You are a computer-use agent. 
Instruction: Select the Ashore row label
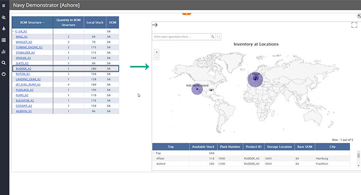pos(161,164)
